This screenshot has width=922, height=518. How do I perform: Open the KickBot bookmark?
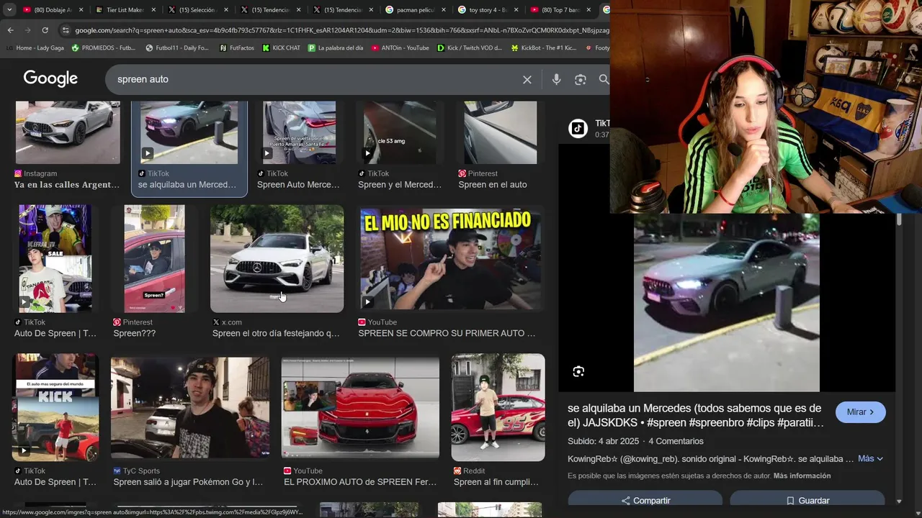pos(545,48)
